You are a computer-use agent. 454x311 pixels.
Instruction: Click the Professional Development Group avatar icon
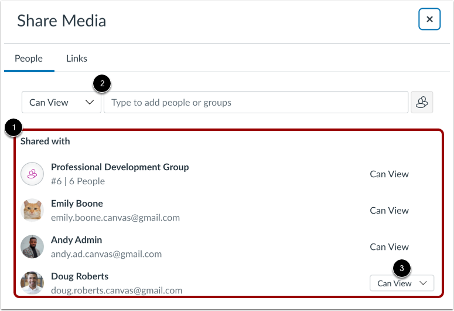[32, 174]
